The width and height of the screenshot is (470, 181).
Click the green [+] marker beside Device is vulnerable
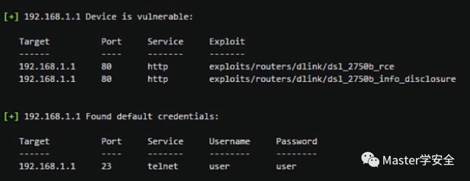[11, 17]
